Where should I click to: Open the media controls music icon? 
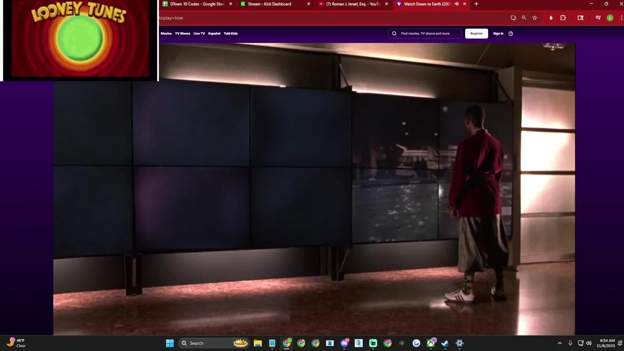pos(598,18)
